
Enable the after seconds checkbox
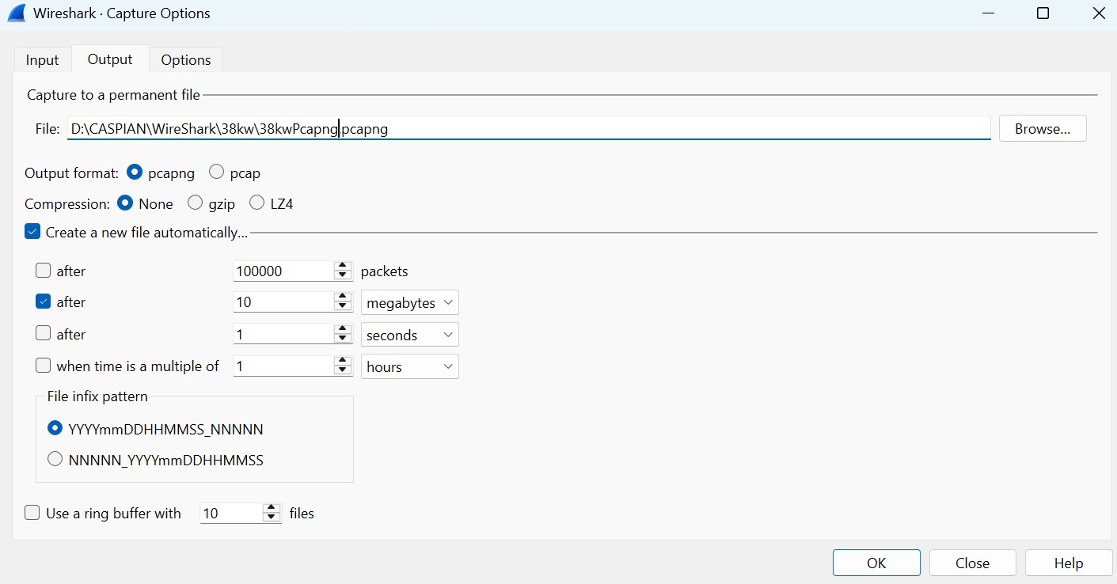tap(44, 334)
